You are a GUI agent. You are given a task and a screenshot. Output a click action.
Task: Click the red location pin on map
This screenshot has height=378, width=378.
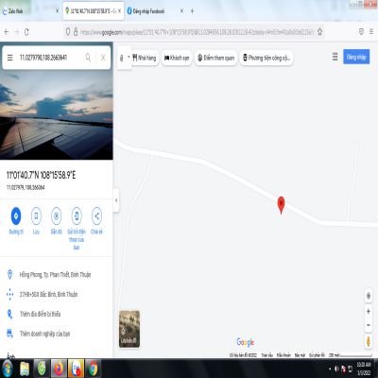click(281, 205)
